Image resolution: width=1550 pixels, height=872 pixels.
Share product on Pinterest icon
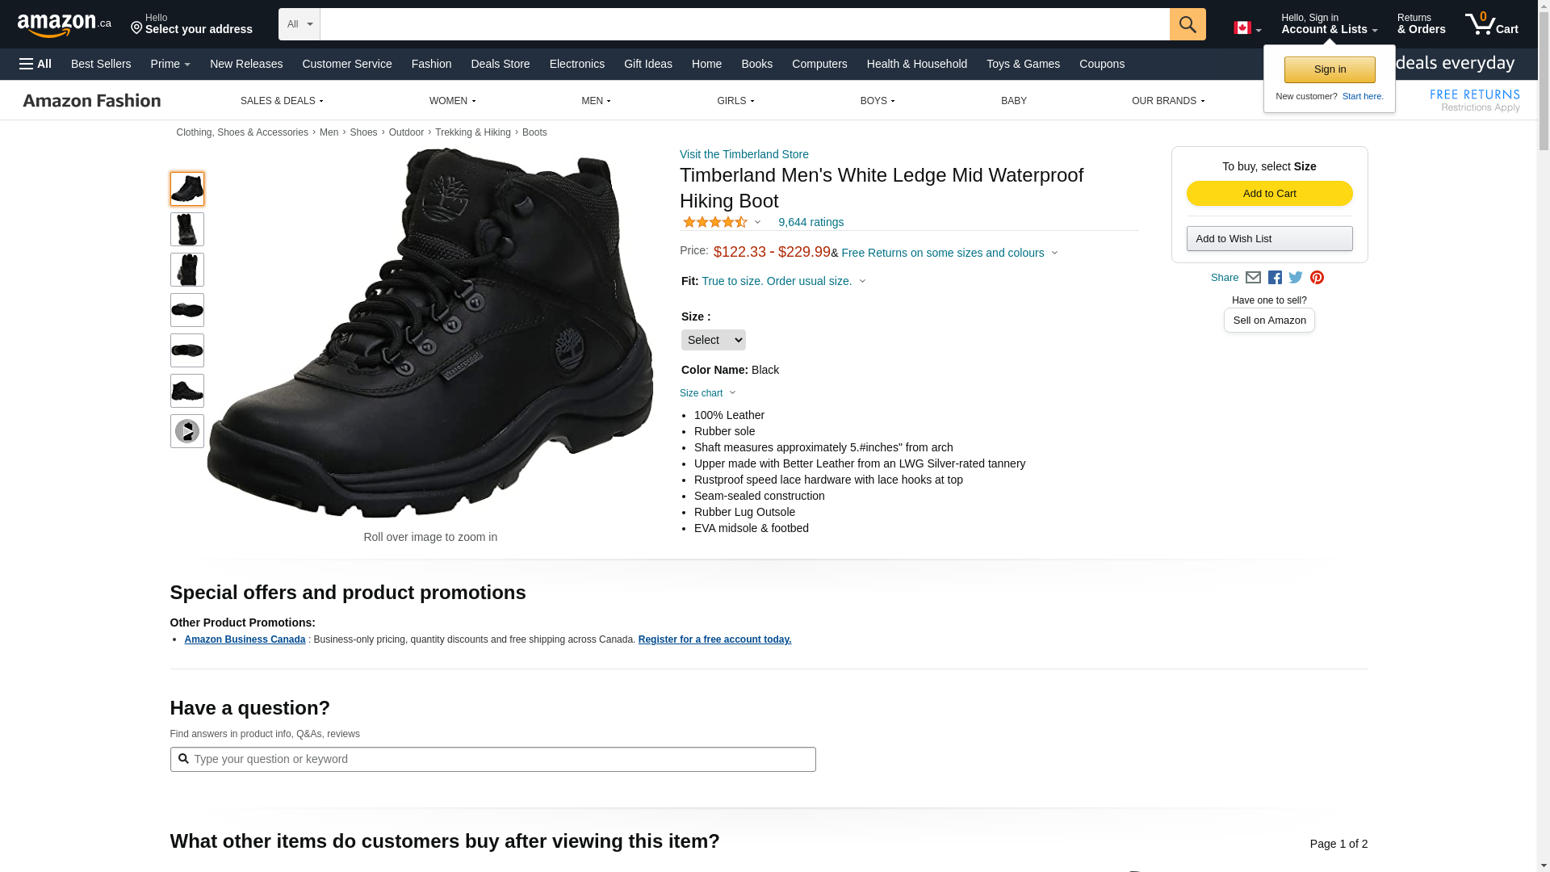coord(1317,278)
